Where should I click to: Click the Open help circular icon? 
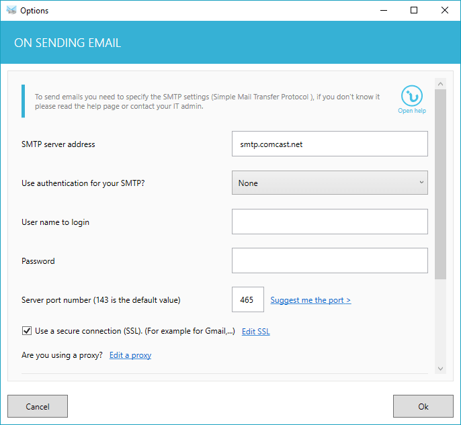(411, 96)
